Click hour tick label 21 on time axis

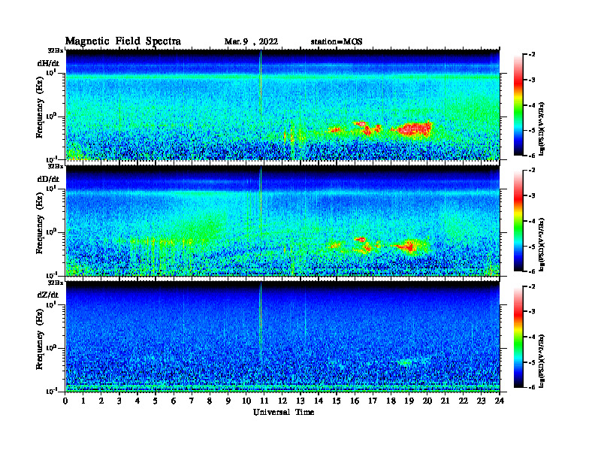coord(445,401)
